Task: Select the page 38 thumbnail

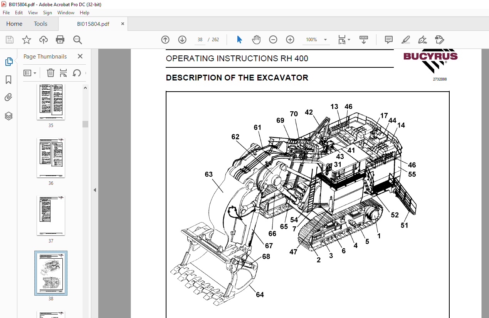Action: (51, 273)
